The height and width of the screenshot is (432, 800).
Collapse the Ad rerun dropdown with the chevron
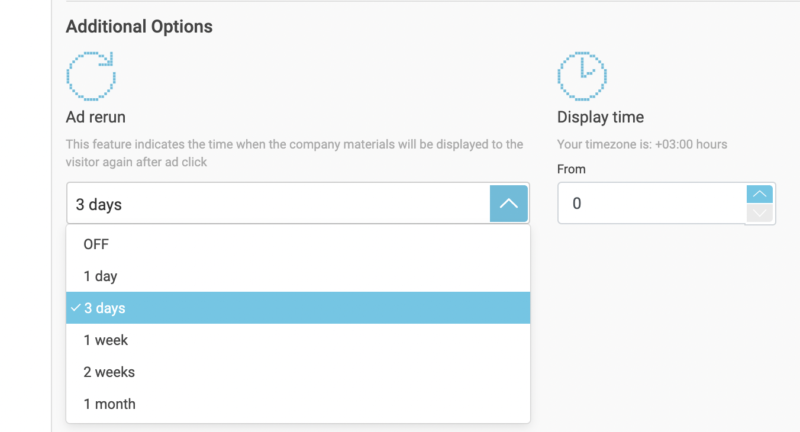click(x=508, y=204)
